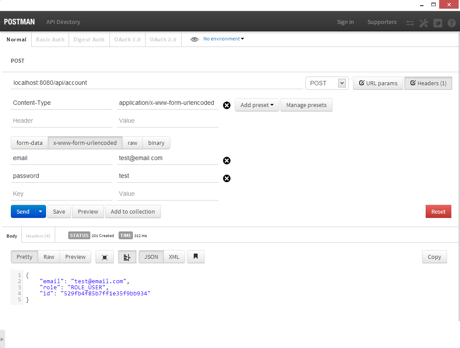The image size is (460, 348).
Task: Open the POST method dropdown
Action: [327, 83]
